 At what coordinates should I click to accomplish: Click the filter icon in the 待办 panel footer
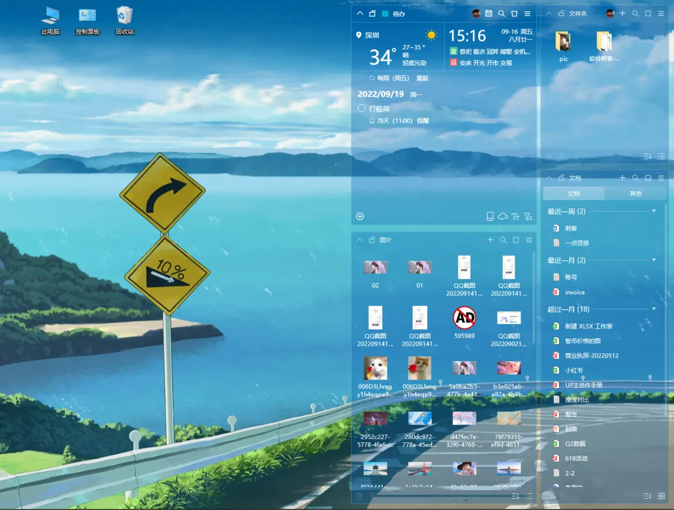click(529, 216)
